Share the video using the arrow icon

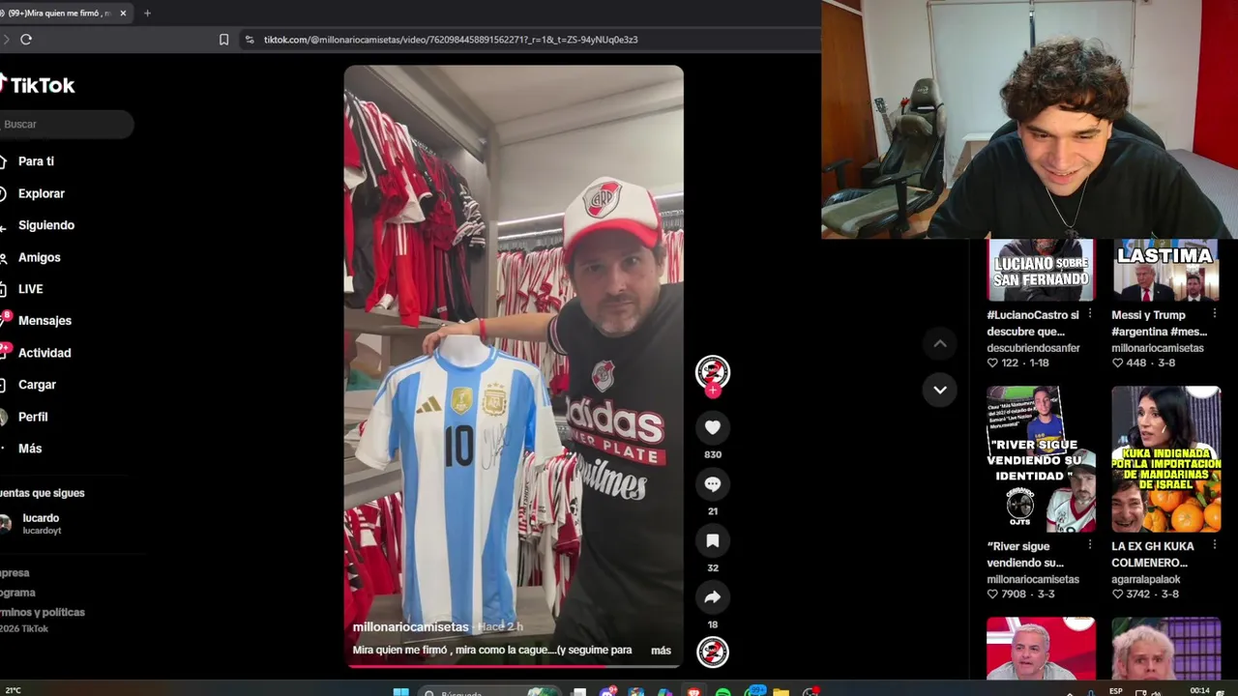coord(713,597)
